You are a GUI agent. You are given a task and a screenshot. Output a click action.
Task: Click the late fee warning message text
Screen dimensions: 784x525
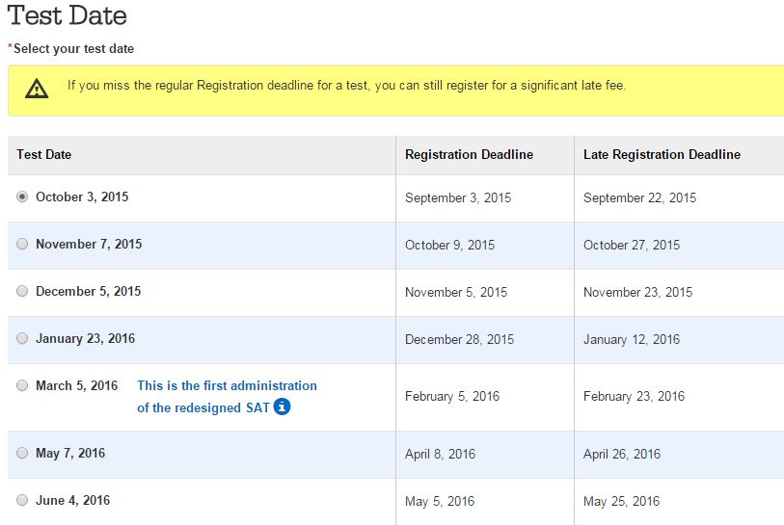point(346,86)
